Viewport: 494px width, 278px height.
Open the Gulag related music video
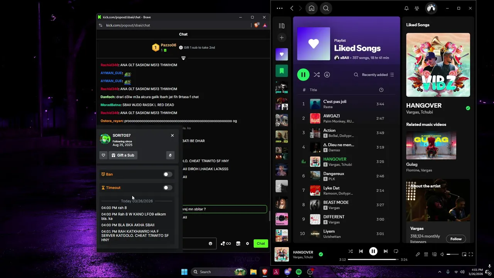point(431,145)
